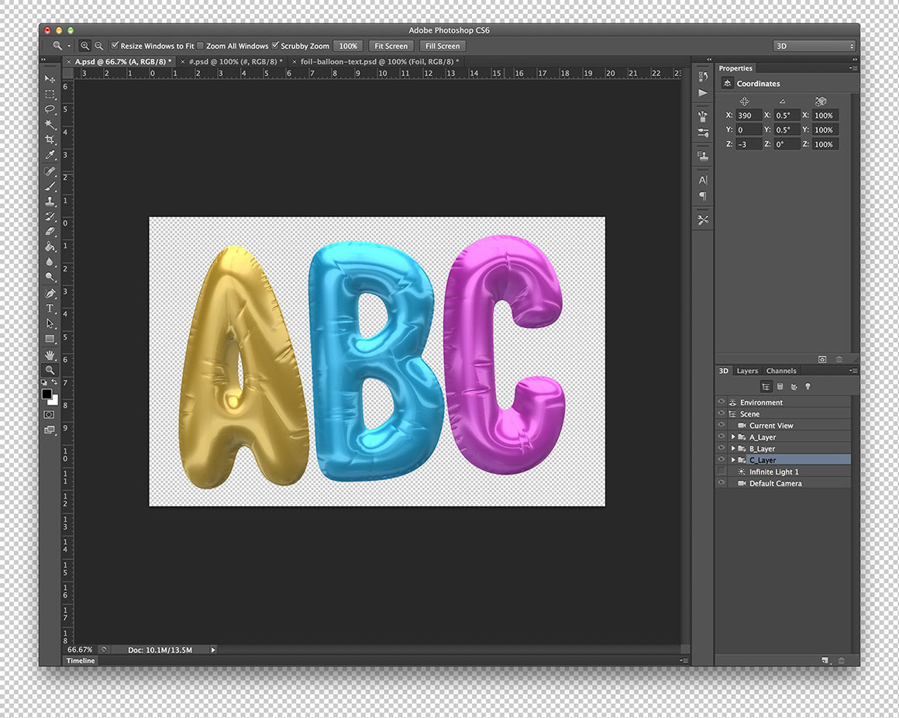
Task: Enable Resize Windows to Fit checkbox
Action: click(115, 46)
